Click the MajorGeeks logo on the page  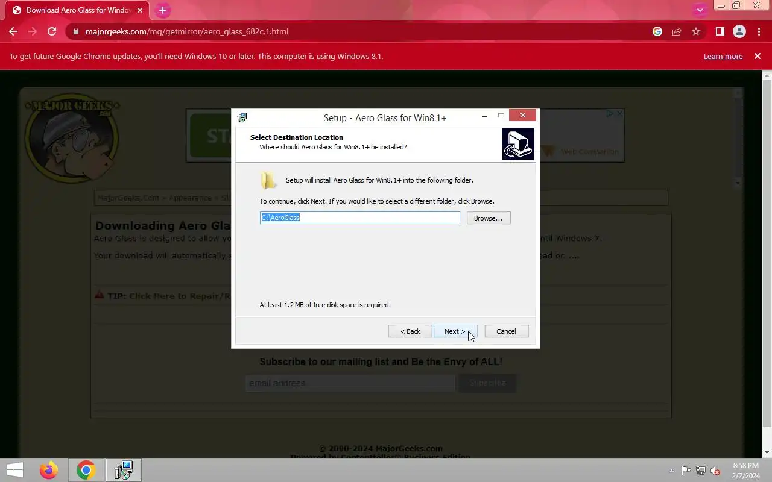click(x=72, y=139)
